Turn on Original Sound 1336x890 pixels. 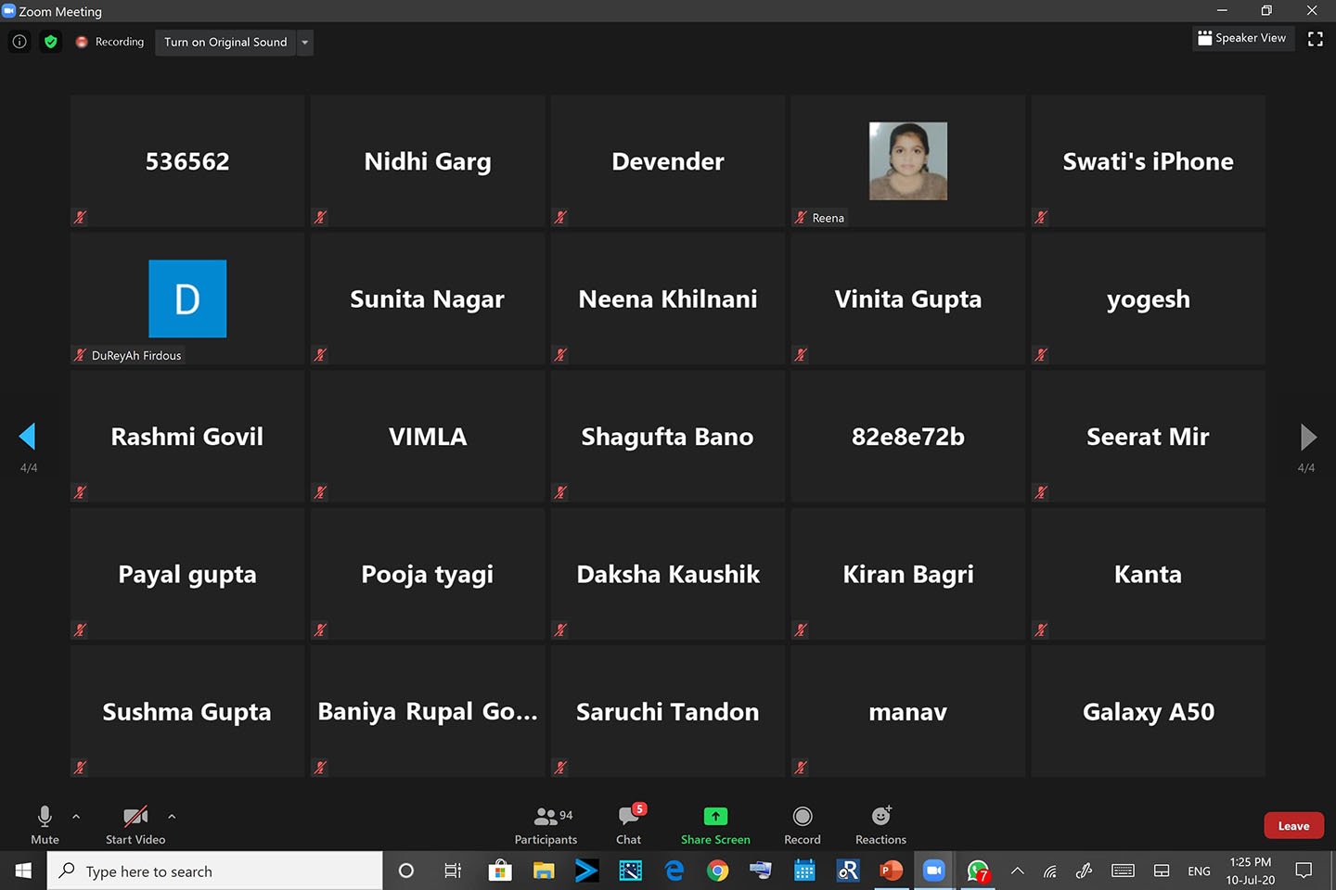click(x=225, y=43)
